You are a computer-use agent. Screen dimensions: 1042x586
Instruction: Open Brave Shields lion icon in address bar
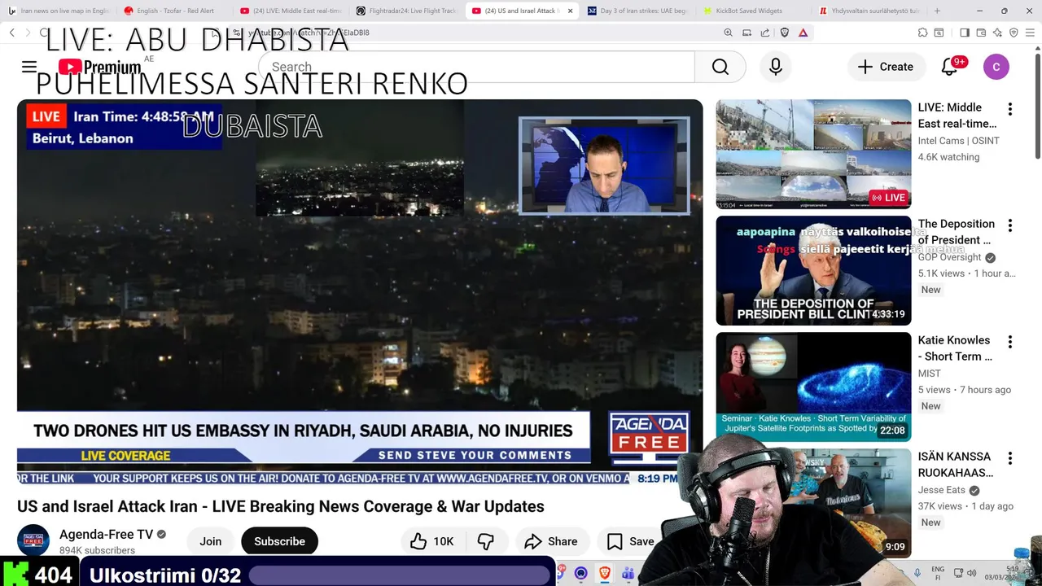[785, 33]
